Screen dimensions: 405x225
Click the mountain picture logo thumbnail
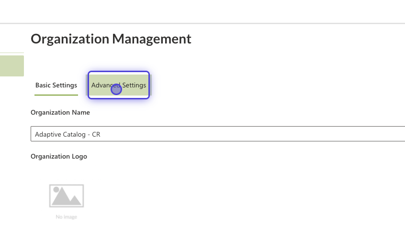[67, 195]
